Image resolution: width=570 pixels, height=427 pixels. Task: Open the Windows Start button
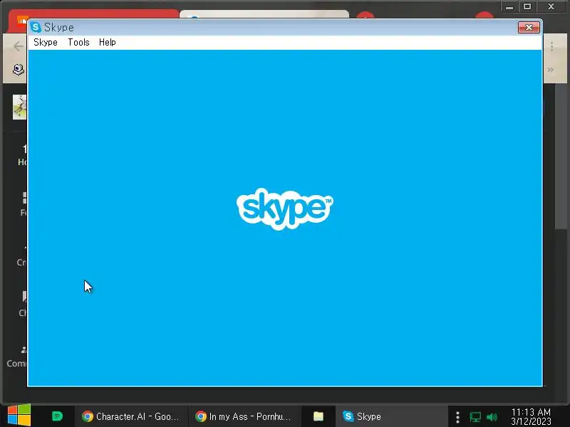click(x=19, y=416)
